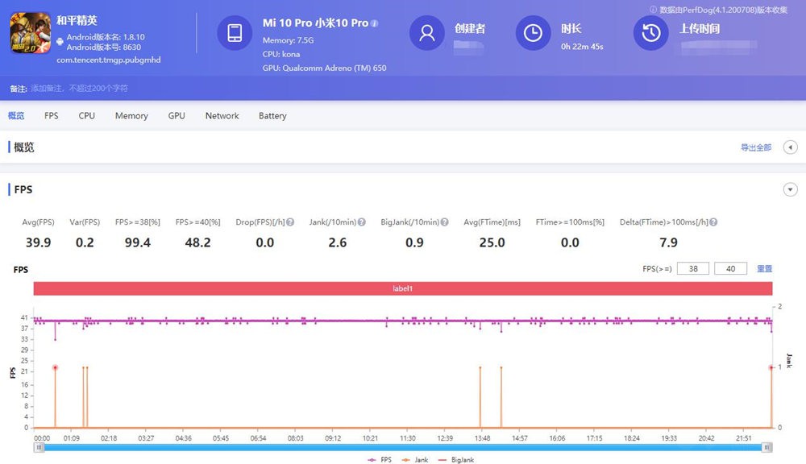Click the duration clock icon
The height and width of the screenshot is (464, 806).
tap(533, 33)
